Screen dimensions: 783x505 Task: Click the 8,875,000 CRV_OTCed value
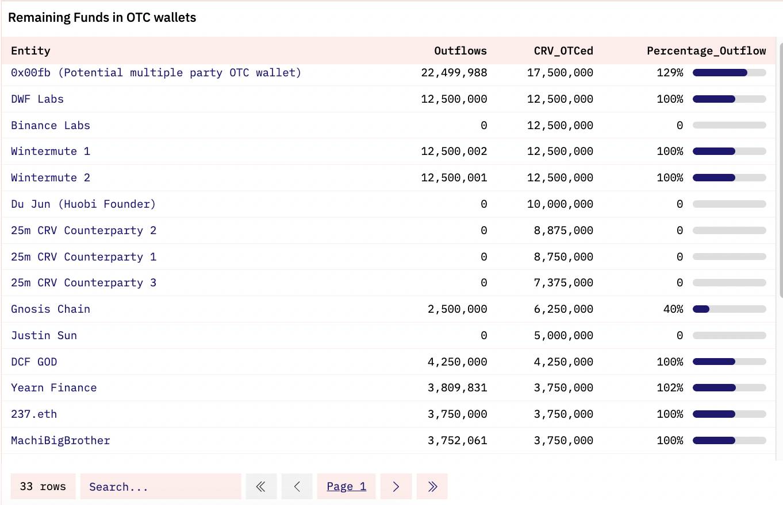click(564, 230)
